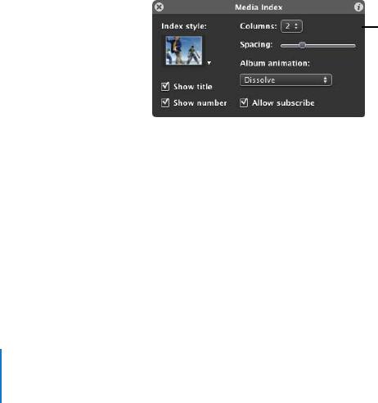The height and width of the screenshot is (403, 378).
Task: Toggle the Show number checkbox
Action: (165, 103)
